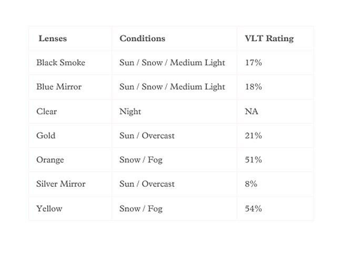Click the 17% VLT rating value
342x263 pixels.
coord(253,63)
